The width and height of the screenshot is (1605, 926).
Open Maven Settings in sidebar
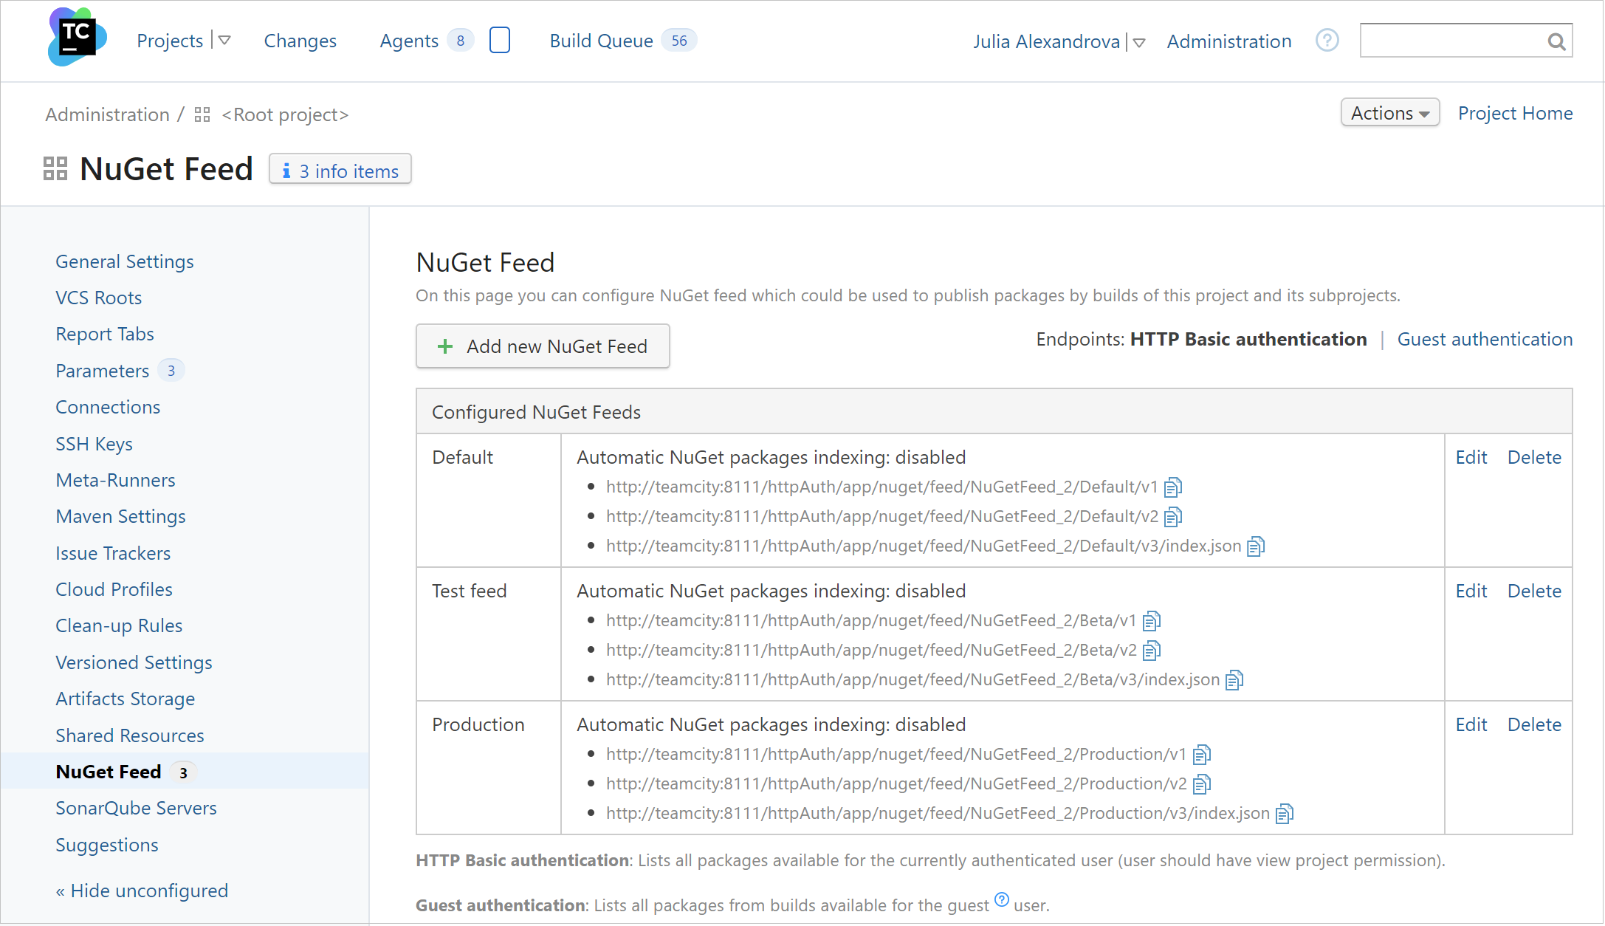(121, 516)
